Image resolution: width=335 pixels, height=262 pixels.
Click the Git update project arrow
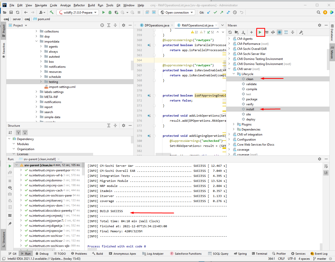tap(209, 12)
